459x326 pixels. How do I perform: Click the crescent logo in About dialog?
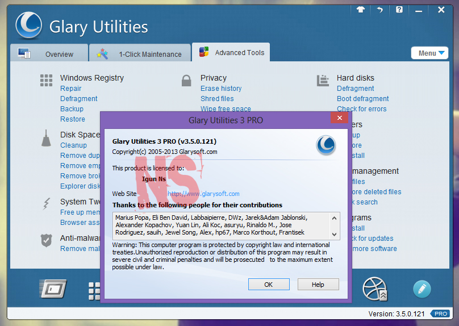pyautogui.click(x=326, y=145)
